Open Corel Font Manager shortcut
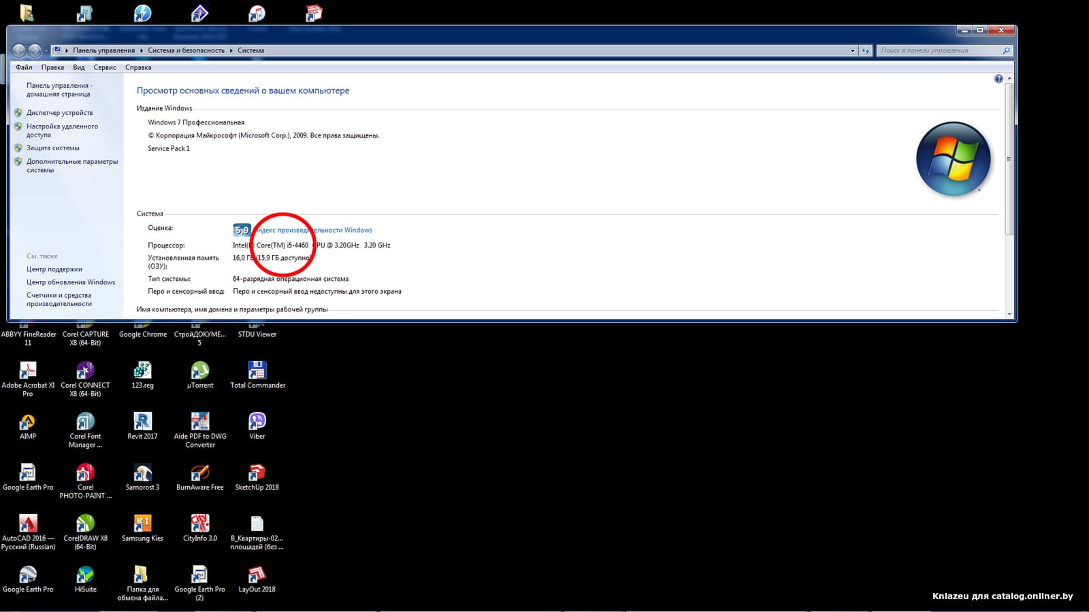The image size is (1089, 612). click(85, 430)
